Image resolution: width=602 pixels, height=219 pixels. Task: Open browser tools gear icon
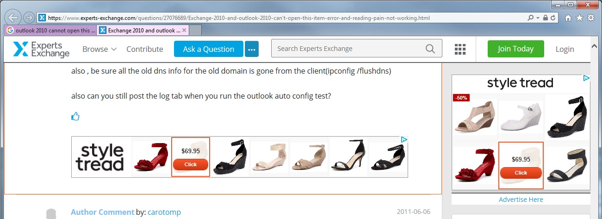[591, 18]
